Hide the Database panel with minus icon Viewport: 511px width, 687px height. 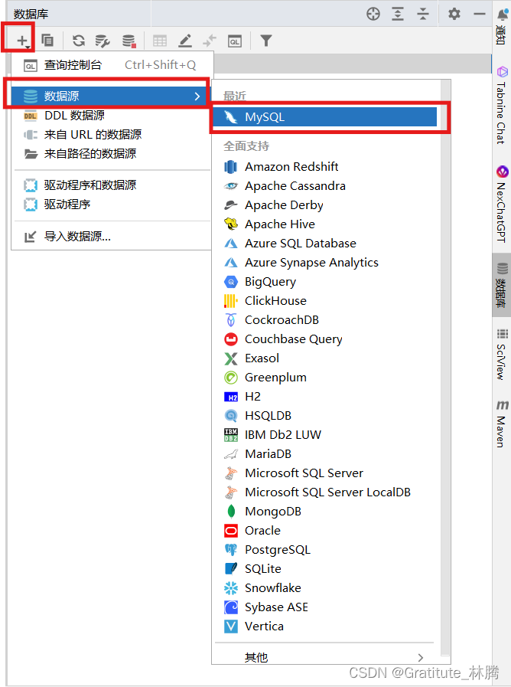(x=480, y=14)
